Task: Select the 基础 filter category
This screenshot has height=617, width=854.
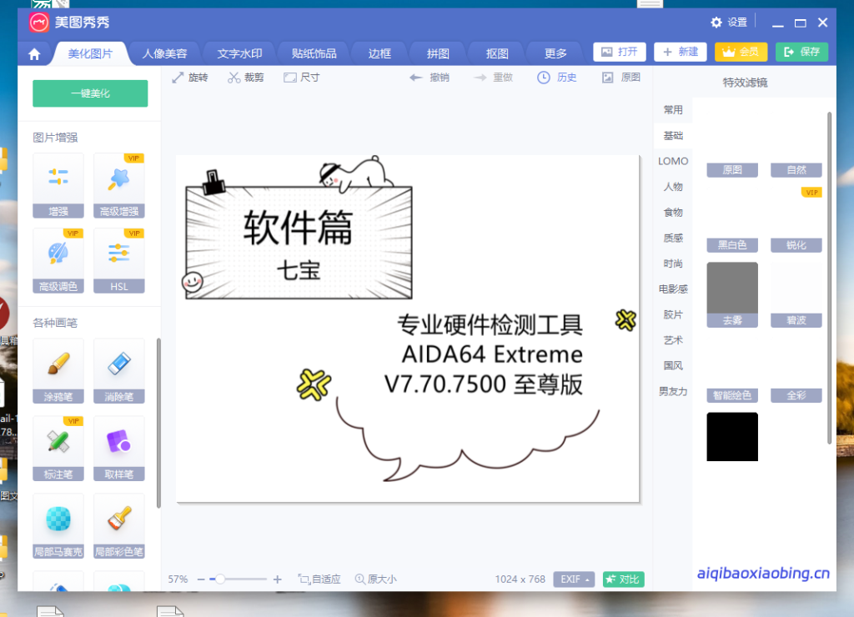Action: [x=673, y=136]
